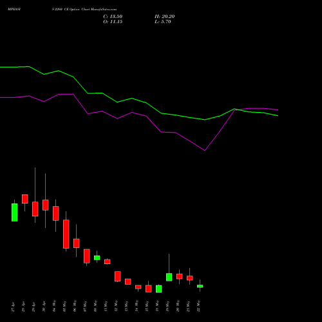This screenshot has width=322, height=322.
Task: Click the low value L: 5.70
Action: pos(163,22)
